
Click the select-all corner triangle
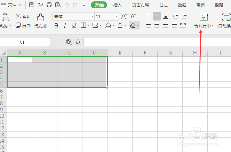pos(3,53)
